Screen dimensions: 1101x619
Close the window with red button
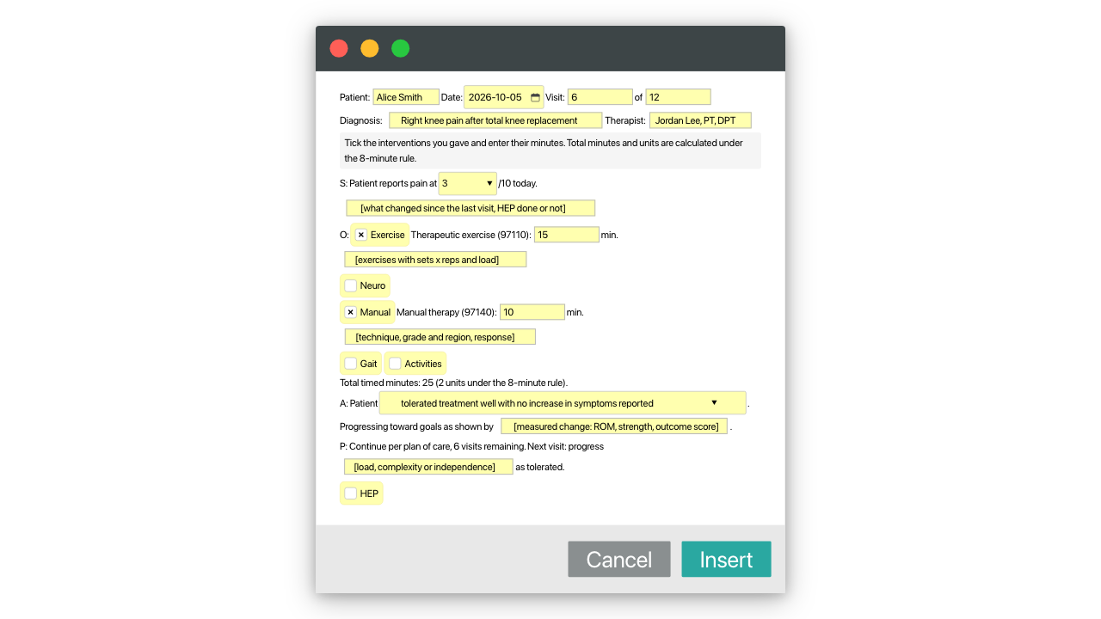pos(339,48)
